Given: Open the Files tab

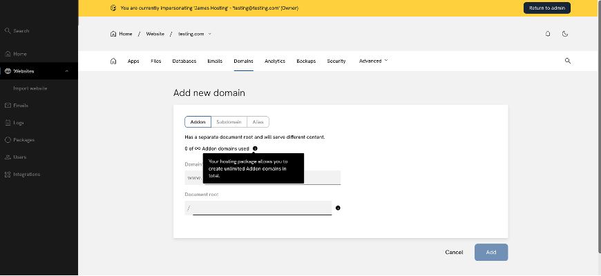Looking at the screenshot, I should click(156, 61).
